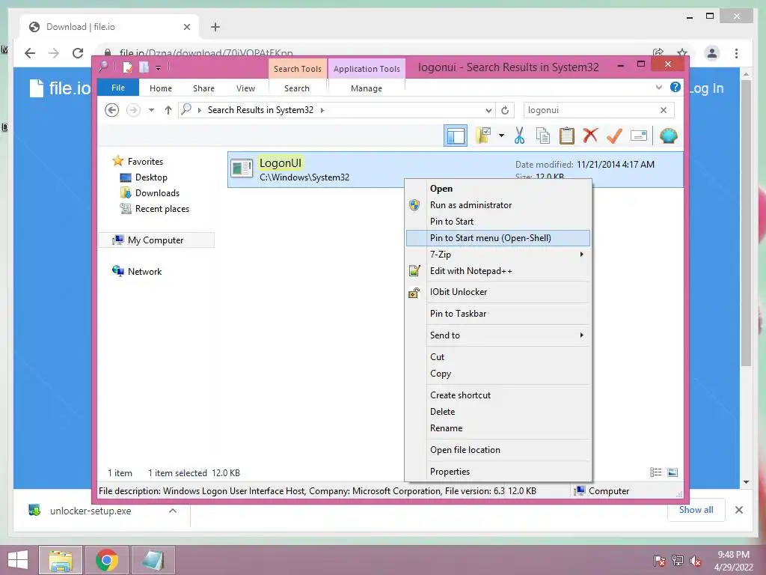Click Show all downloads in Chrome
The image size is (766, 575).
pyautogui.click(x=696, y=510)
